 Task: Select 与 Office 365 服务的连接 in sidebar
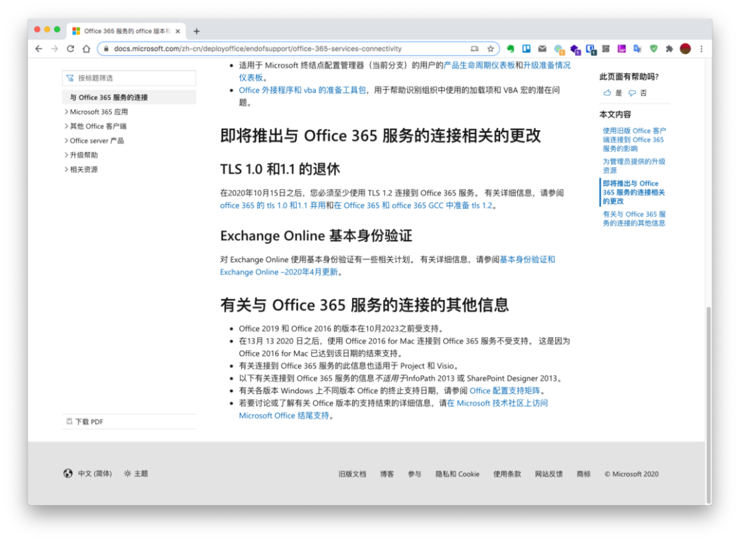tap(129, 97)
